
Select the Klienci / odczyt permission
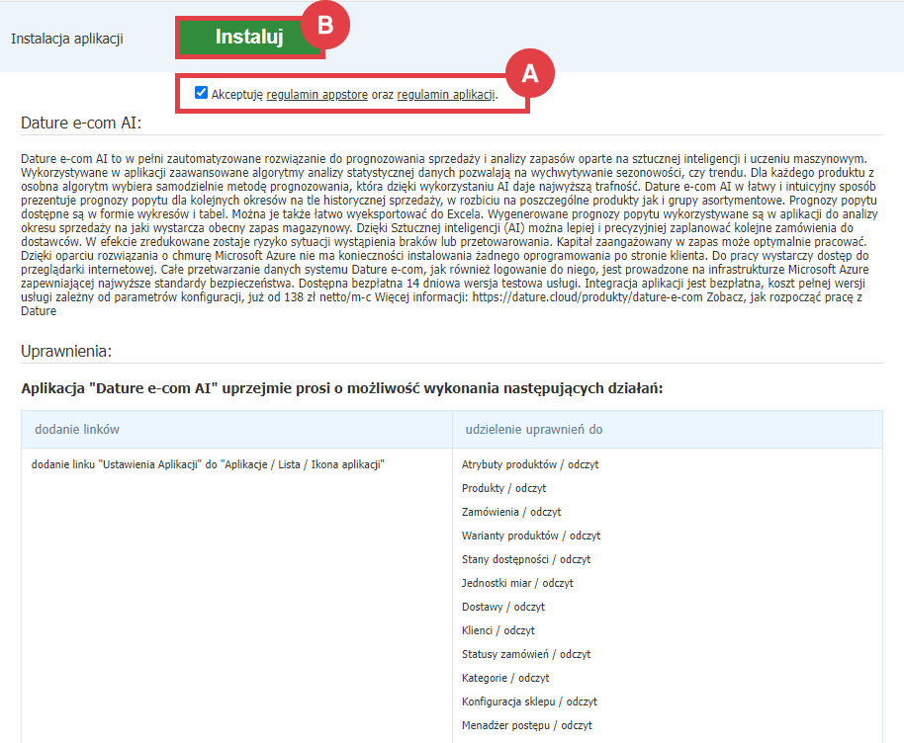pos(499,630)
